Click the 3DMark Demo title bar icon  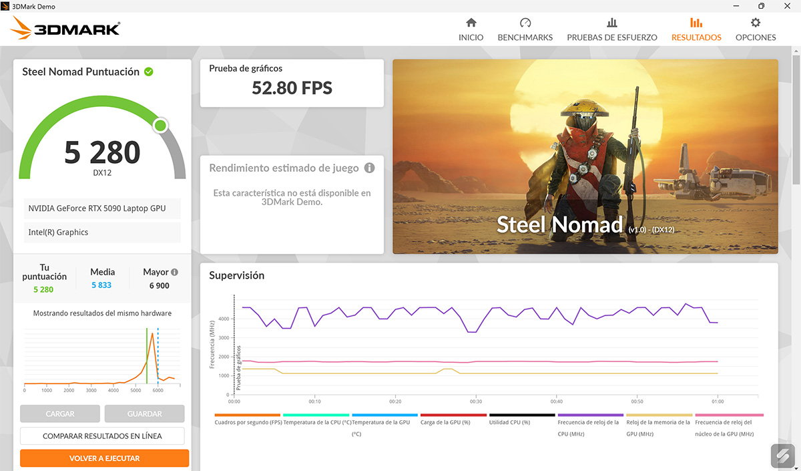pyautogui.click(x=6, y=6)
